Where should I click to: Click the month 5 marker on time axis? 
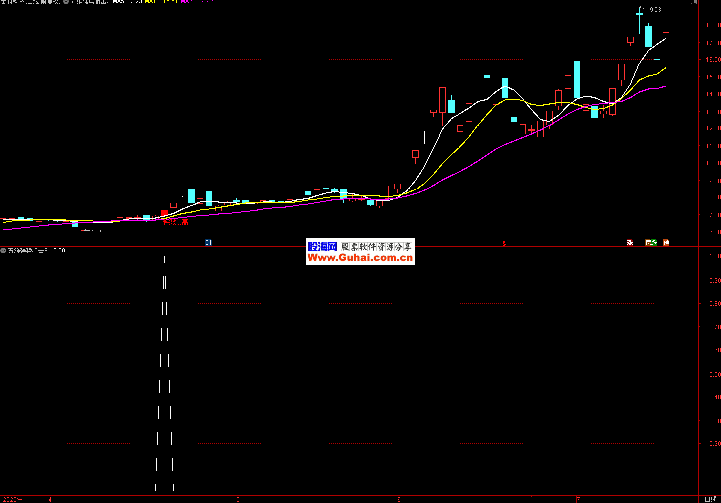tap(238, 499)
